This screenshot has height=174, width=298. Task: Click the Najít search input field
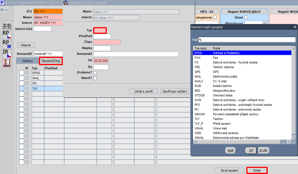pyautogui.click(x=247, y=40)
